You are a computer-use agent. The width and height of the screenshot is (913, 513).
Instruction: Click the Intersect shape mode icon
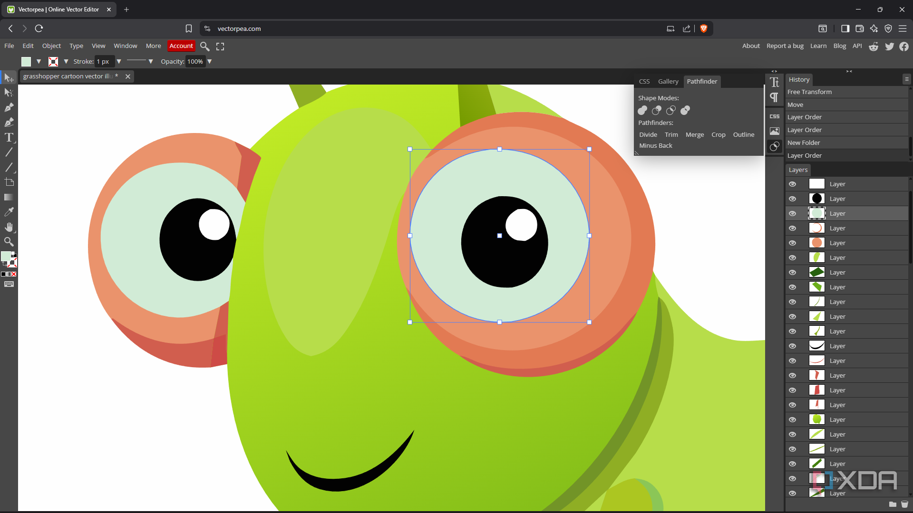point(671,110)
